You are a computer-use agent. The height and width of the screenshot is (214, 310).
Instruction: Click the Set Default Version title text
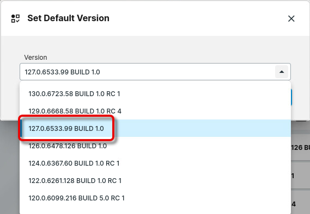[68, 18]
